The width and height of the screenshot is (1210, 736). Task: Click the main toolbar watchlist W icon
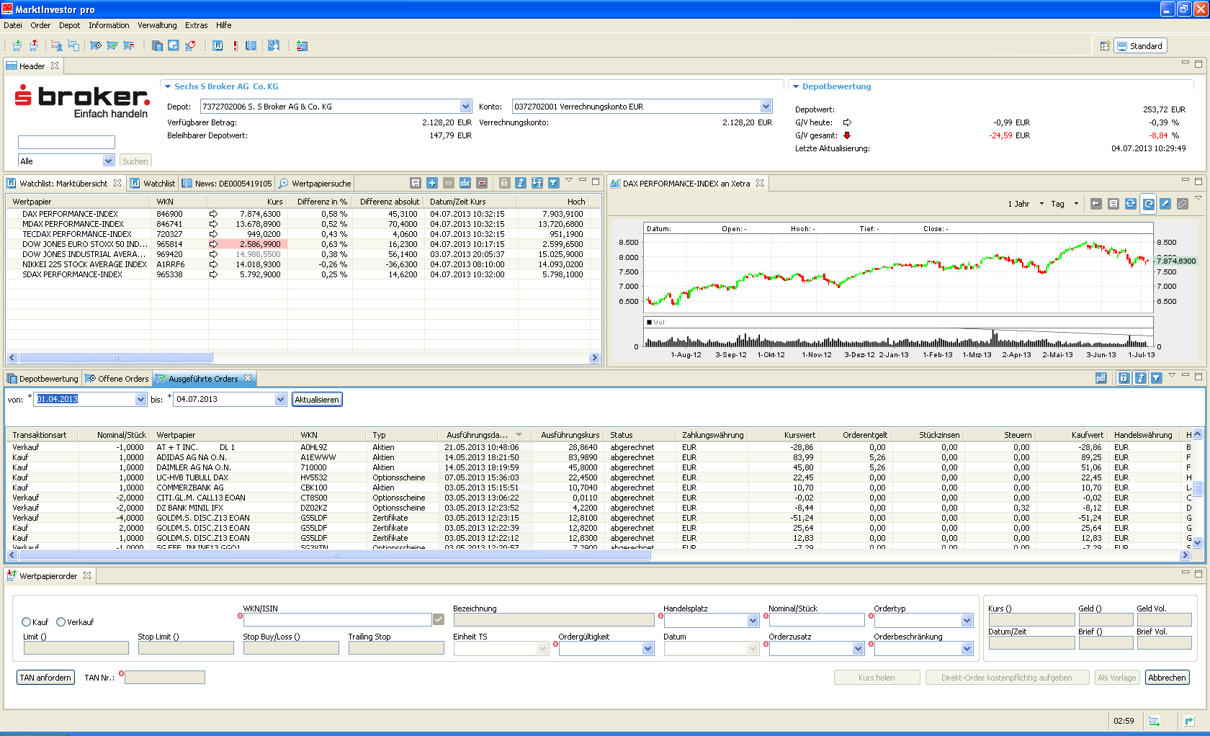[218, 45]
